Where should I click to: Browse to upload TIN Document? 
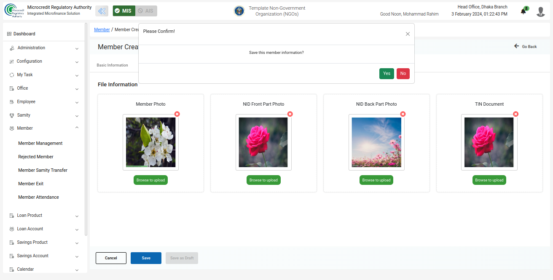click(x=489, y=180)
